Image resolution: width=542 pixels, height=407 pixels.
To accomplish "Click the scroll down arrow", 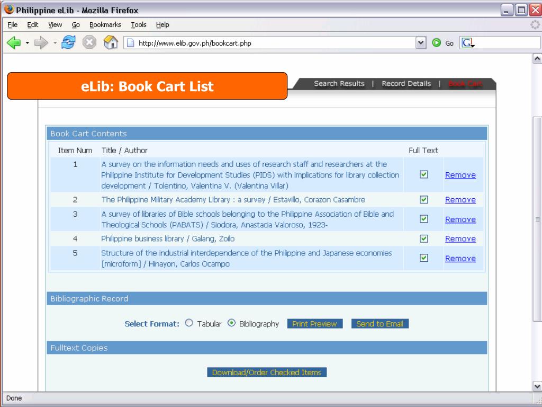I will [x=537, y=386].
